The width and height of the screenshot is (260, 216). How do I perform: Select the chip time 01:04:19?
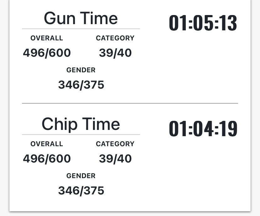pos(203,129)
